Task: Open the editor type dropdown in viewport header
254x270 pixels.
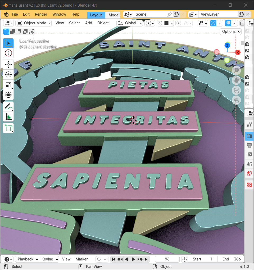Action: click(x=9, y=23)
